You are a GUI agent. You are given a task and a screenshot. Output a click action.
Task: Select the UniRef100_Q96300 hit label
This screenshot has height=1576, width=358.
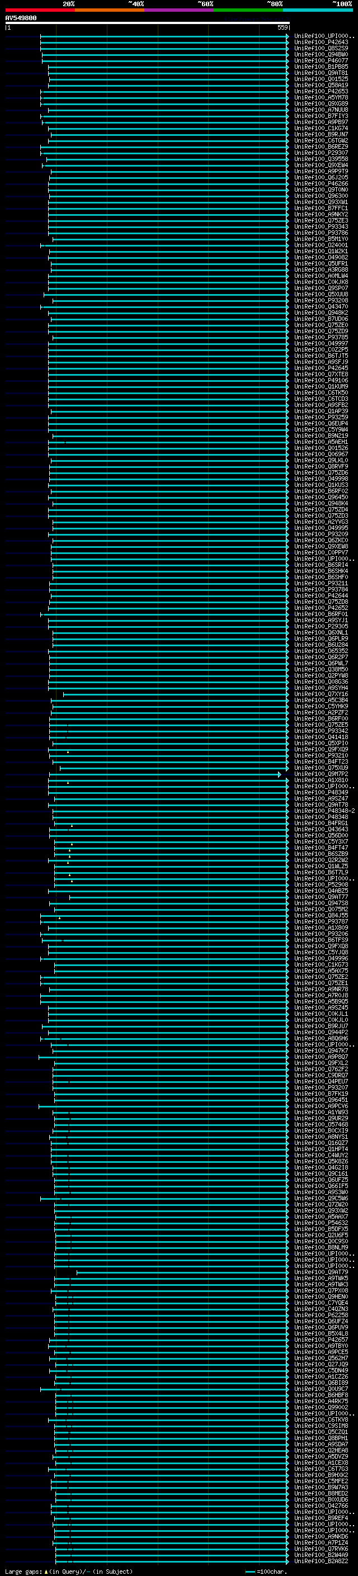pos(321,196)
